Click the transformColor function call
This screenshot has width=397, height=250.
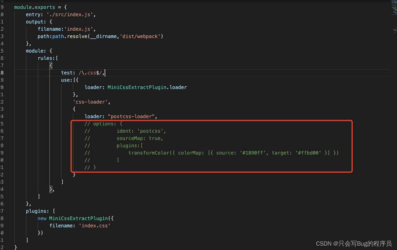pyautogui.click(x=149, y=153)
